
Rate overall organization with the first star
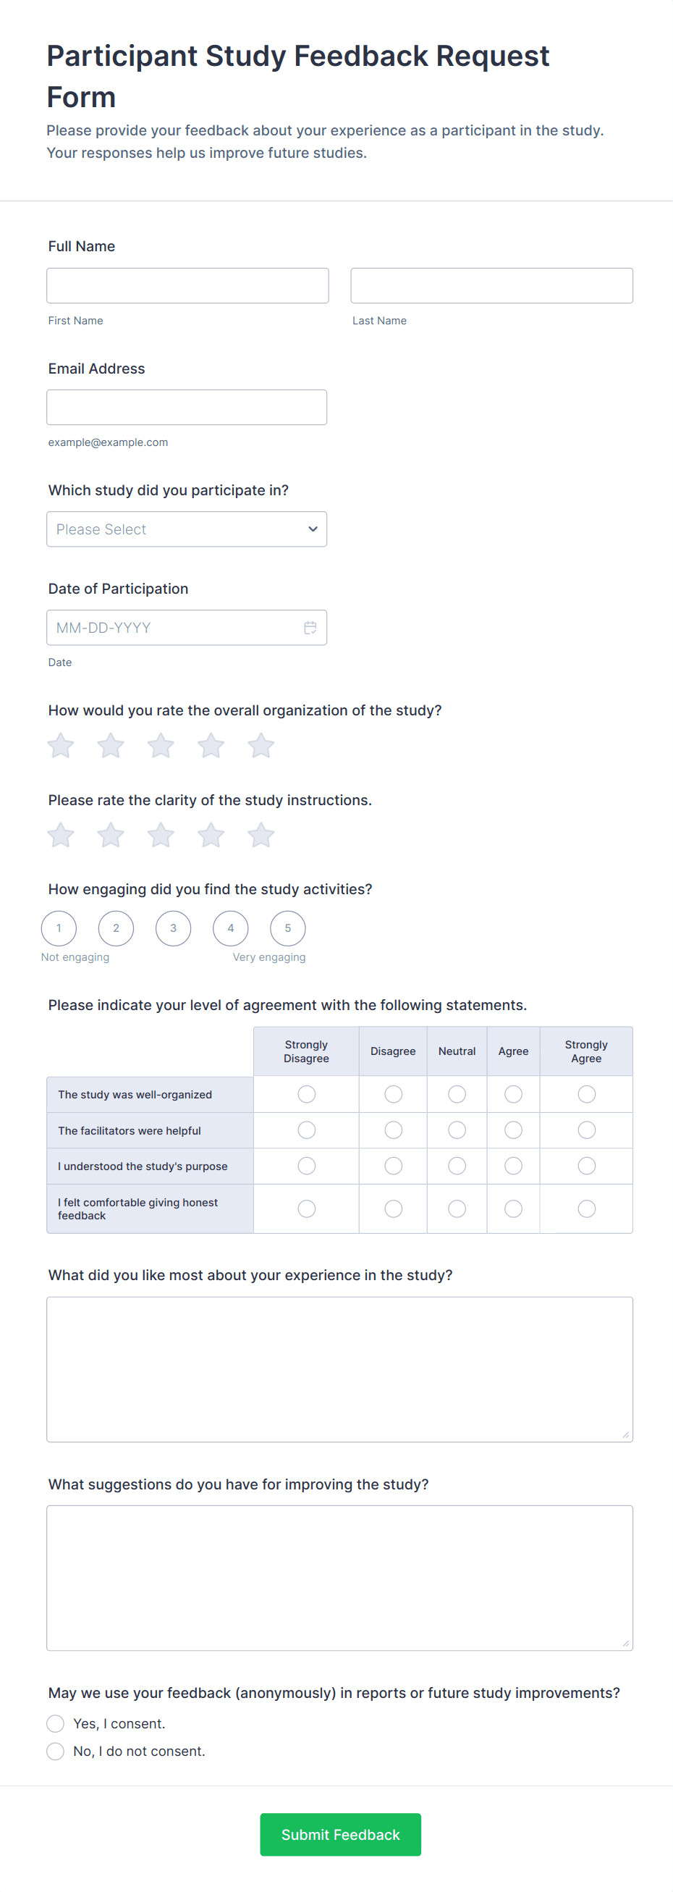(x=61, y=746)
